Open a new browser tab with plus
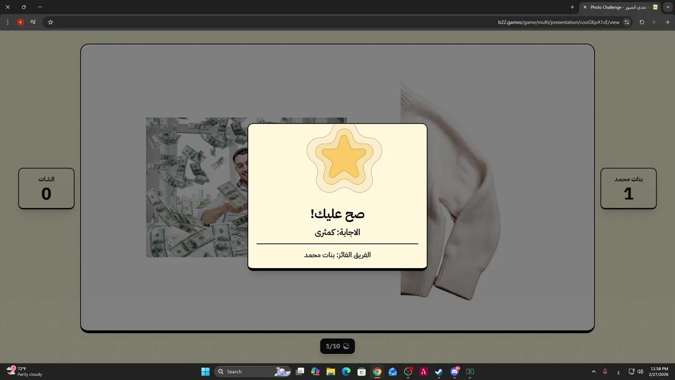This screenshot has width=675, height=380. [x=572, y=7]
